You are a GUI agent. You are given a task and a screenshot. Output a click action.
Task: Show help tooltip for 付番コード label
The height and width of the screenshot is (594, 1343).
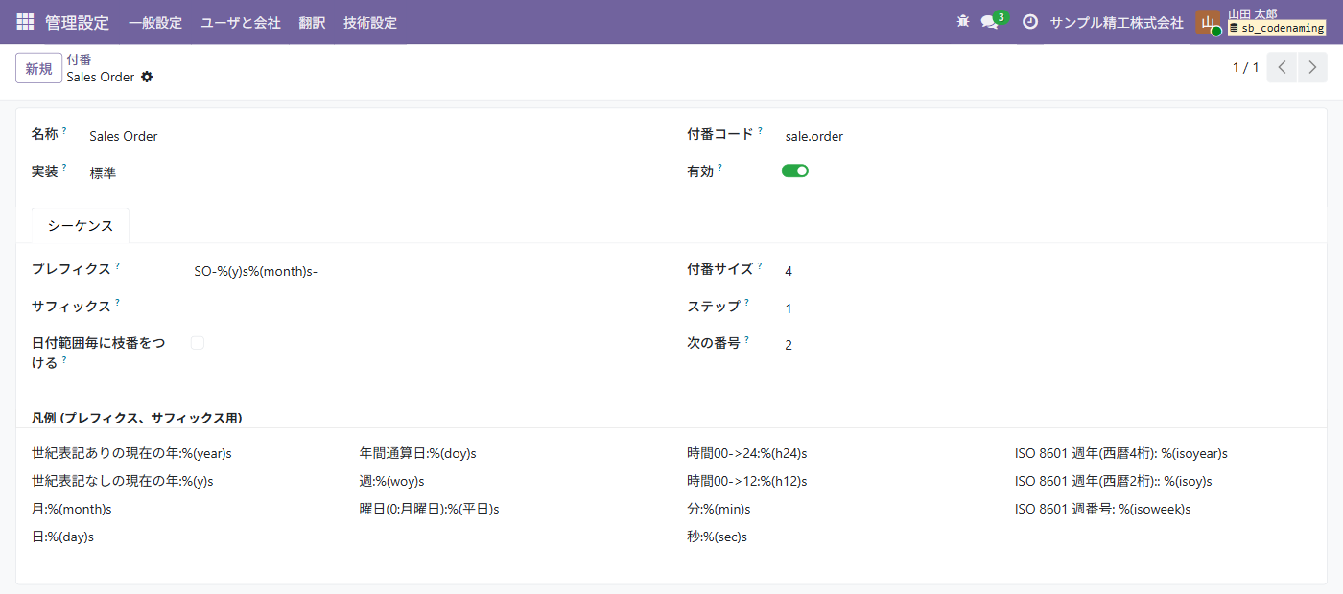760,130
